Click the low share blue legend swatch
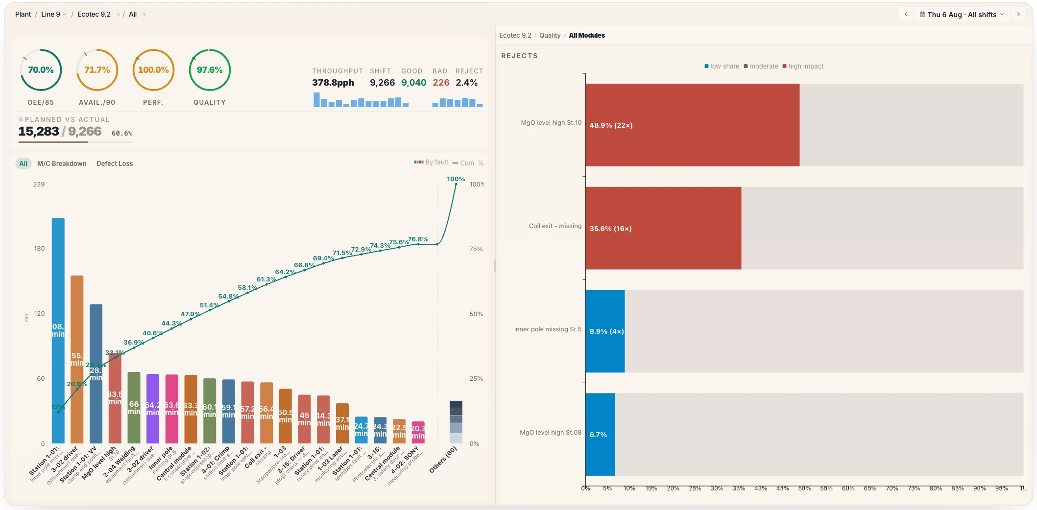The width and height of the screenshot is (1037, 510). tap(706, 66)
